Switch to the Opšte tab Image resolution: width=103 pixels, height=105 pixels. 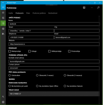click(x=11, y=13)
